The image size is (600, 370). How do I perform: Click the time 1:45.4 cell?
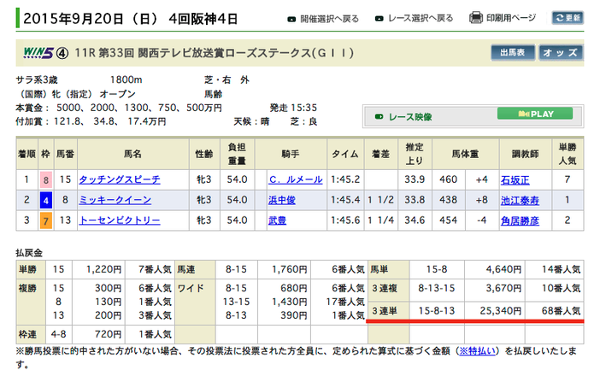click(x=345, y=200)
